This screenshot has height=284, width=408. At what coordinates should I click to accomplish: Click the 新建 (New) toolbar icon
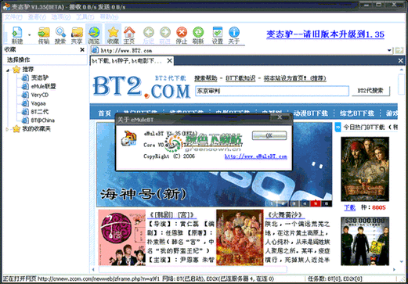click(17, 35)
